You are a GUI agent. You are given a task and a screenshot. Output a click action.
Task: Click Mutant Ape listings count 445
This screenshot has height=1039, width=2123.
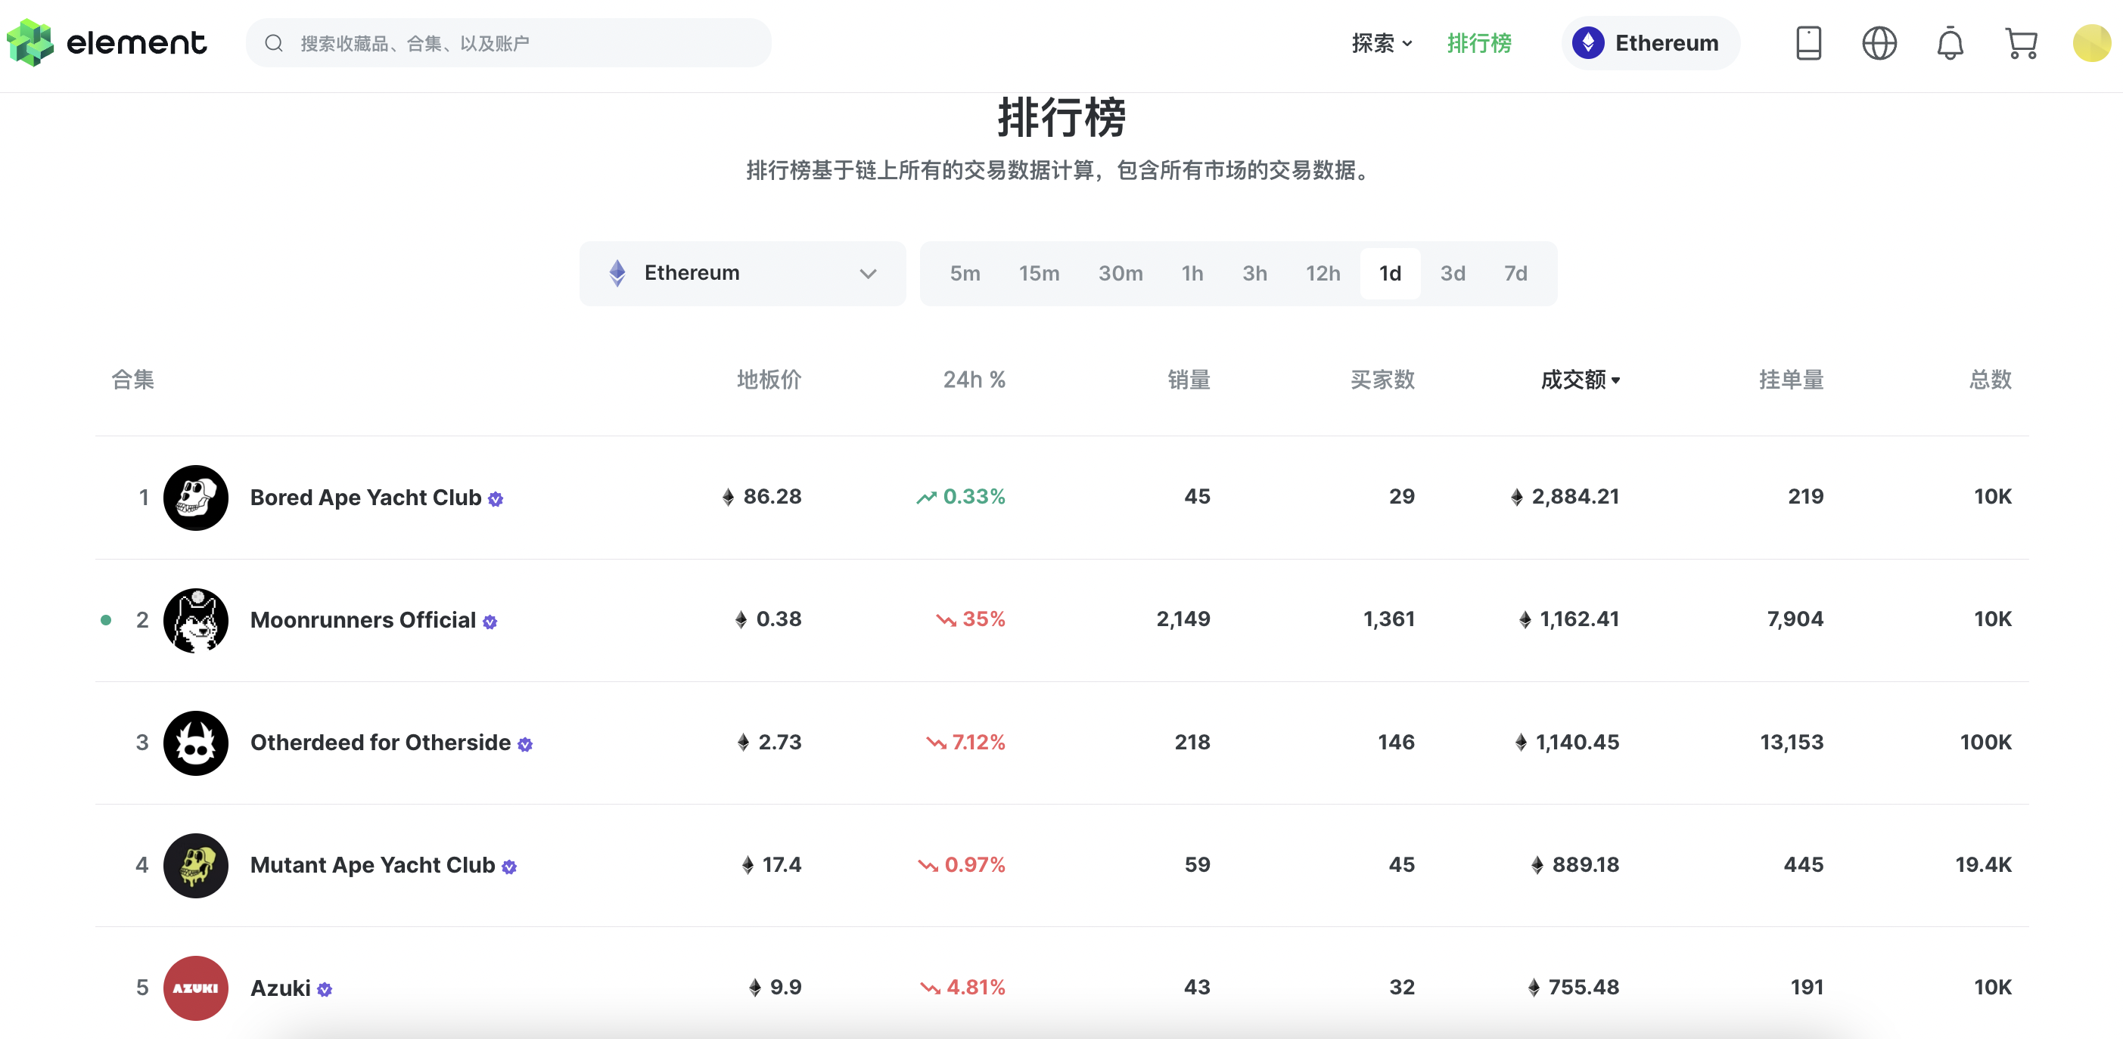click(1803, 865)
